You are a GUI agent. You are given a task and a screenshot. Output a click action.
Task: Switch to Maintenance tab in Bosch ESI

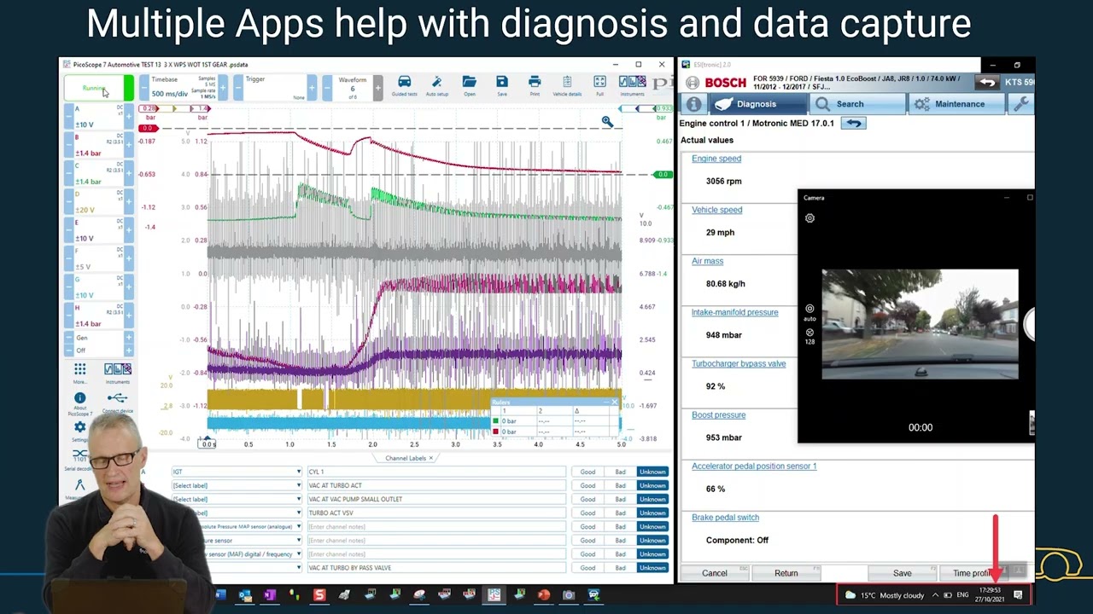pyautogui.click(x=958, y=104)
